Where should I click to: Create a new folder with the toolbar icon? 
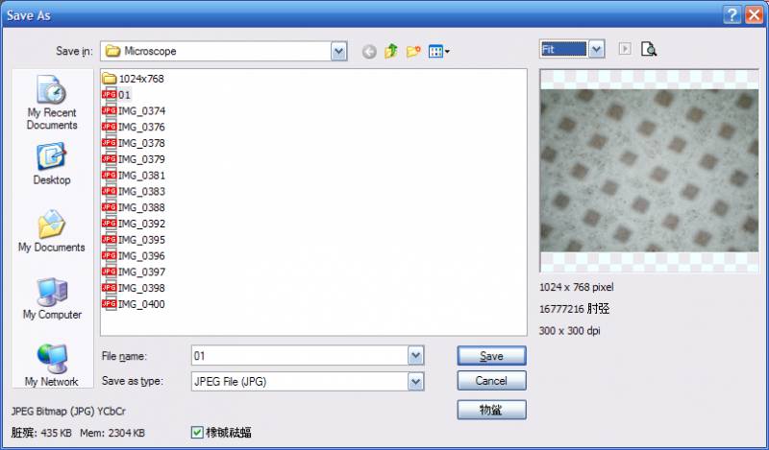pos(414,51)
